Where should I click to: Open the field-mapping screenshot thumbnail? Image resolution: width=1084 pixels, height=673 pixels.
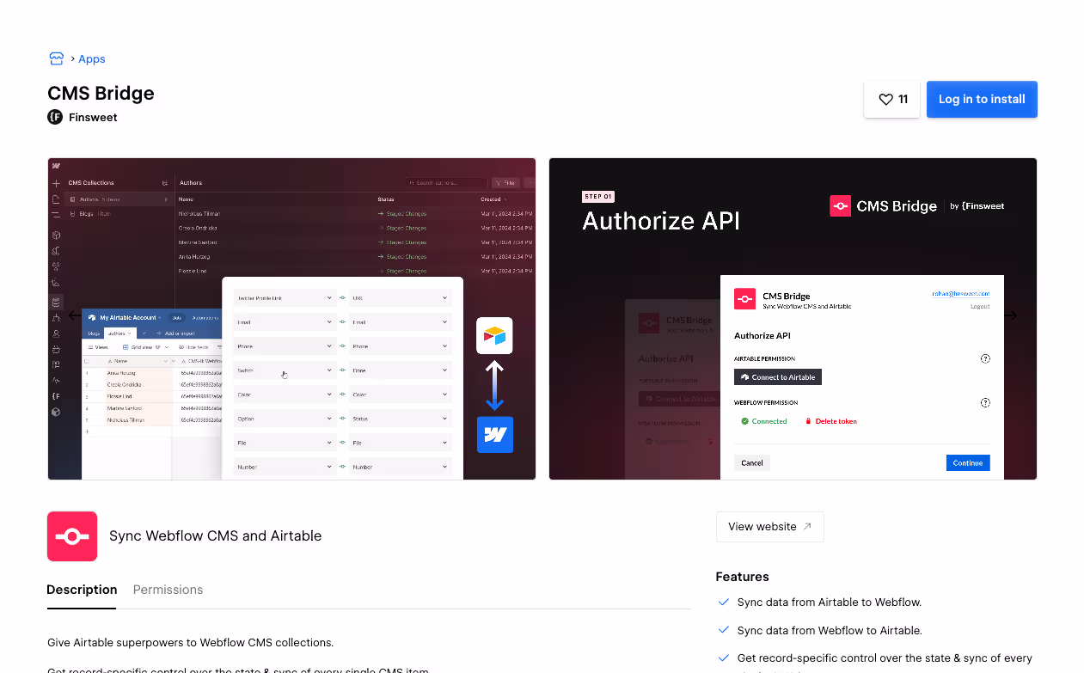[x=291, y=319]
